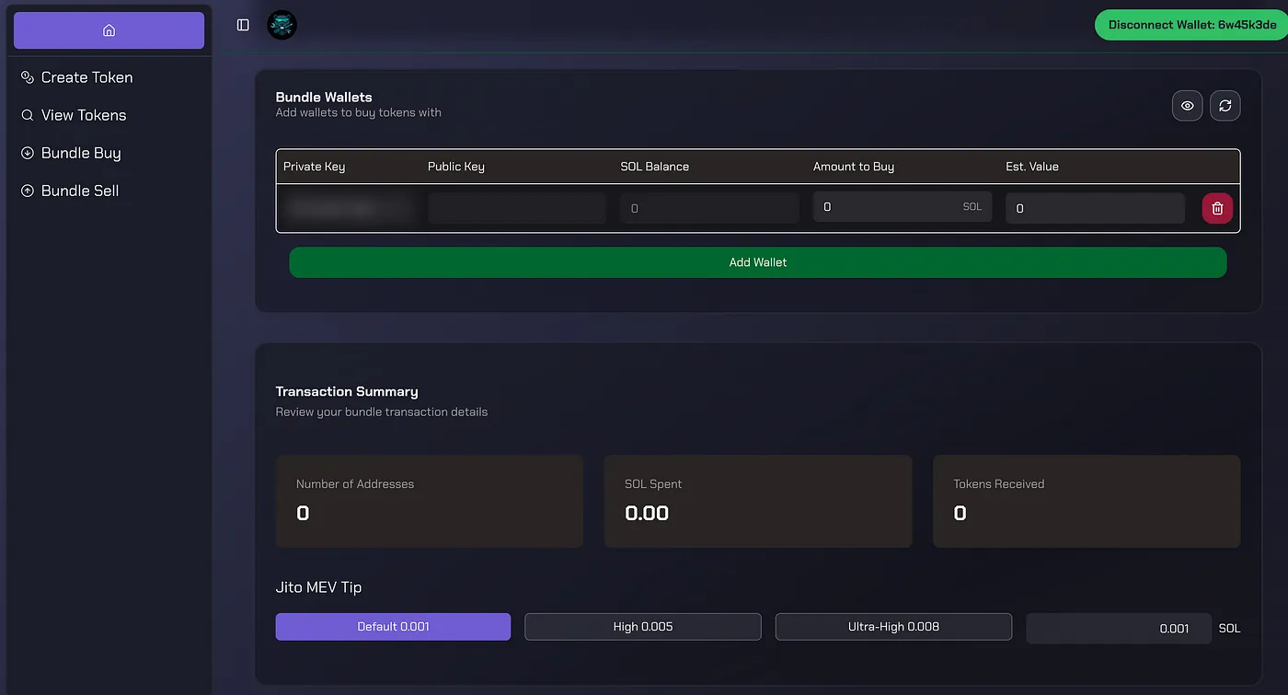Delete the wallet row with the trash icon
This screenshot has height=695, width=1288.
tap(1217, 208)
